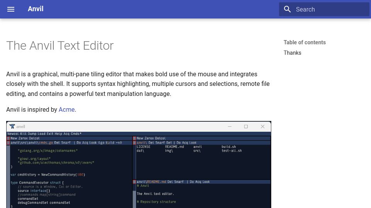Click the Anvil site title
Viewport: 371px width, 208px height.
pos(36,9)
